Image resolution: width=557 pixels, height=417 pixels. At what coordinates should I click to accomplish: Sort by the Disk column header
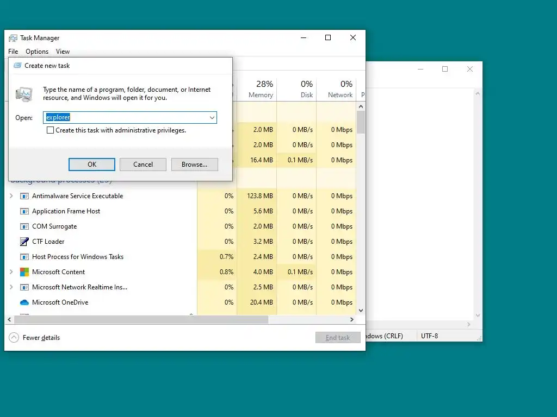(296, 89)
